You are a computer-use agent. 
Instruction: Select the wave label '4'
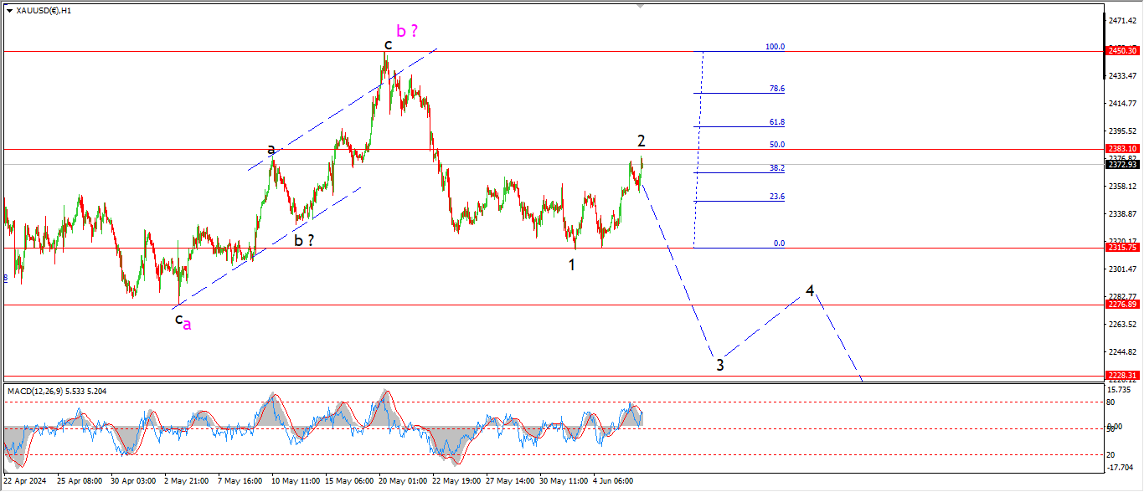[810, 290]
